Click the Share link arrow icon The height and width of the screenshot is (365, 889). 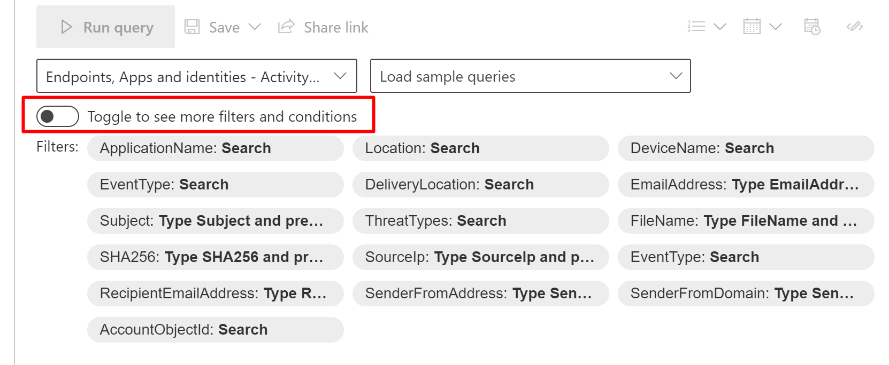tap(286, 27)
